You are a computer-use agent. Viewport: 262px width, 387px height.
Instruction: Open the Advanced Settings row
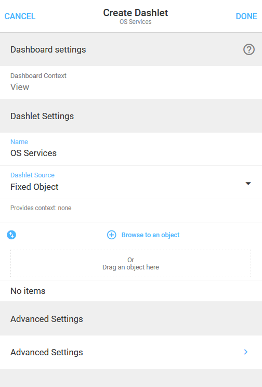pyautogui.click(x=131, y=352)
